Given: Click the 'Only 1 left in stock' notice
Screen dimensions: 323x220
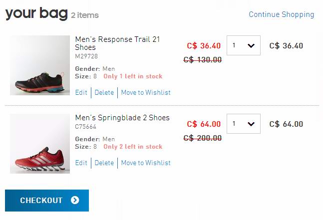Looking at the screenshot, I should click(133, 76).
